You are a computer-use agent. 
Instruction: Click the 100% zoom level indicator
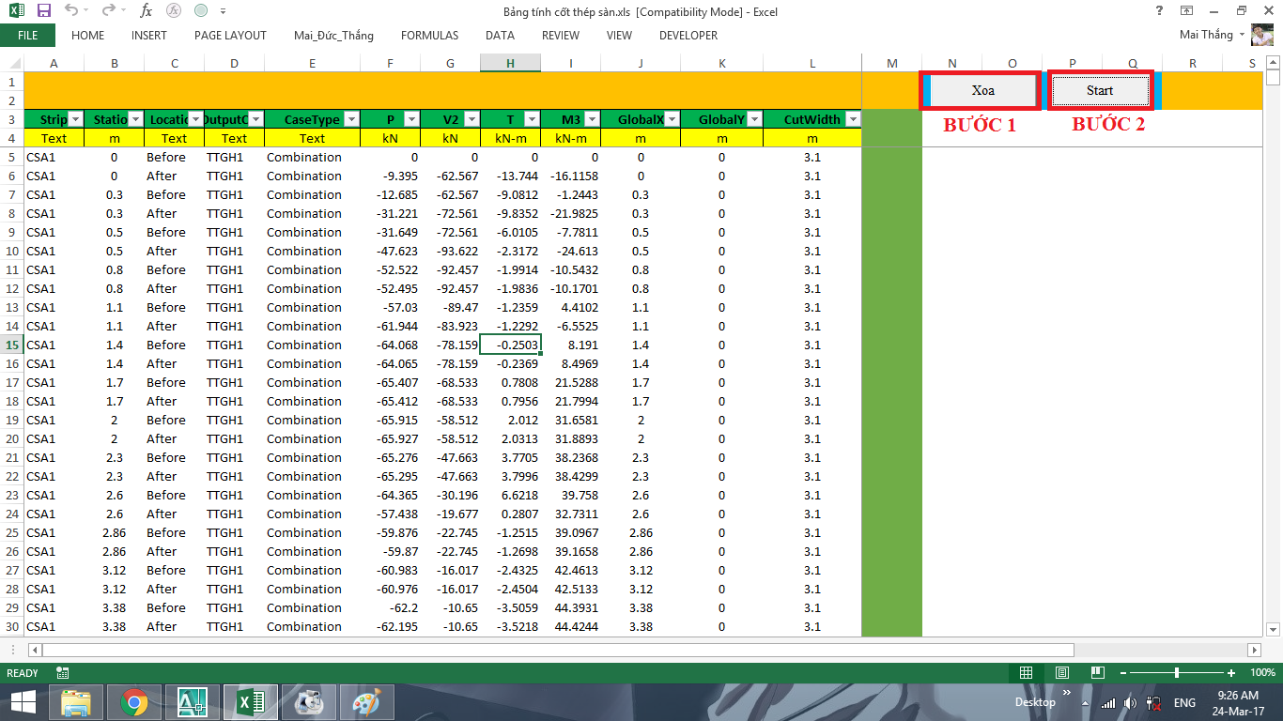(x=1262, y=672)
